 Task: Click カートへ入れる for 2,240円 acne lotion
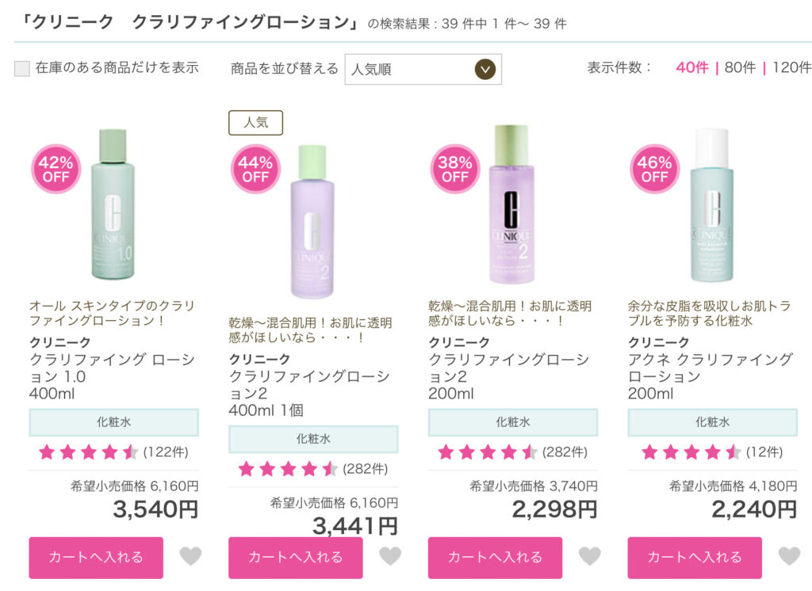click(x=695, y=558)
